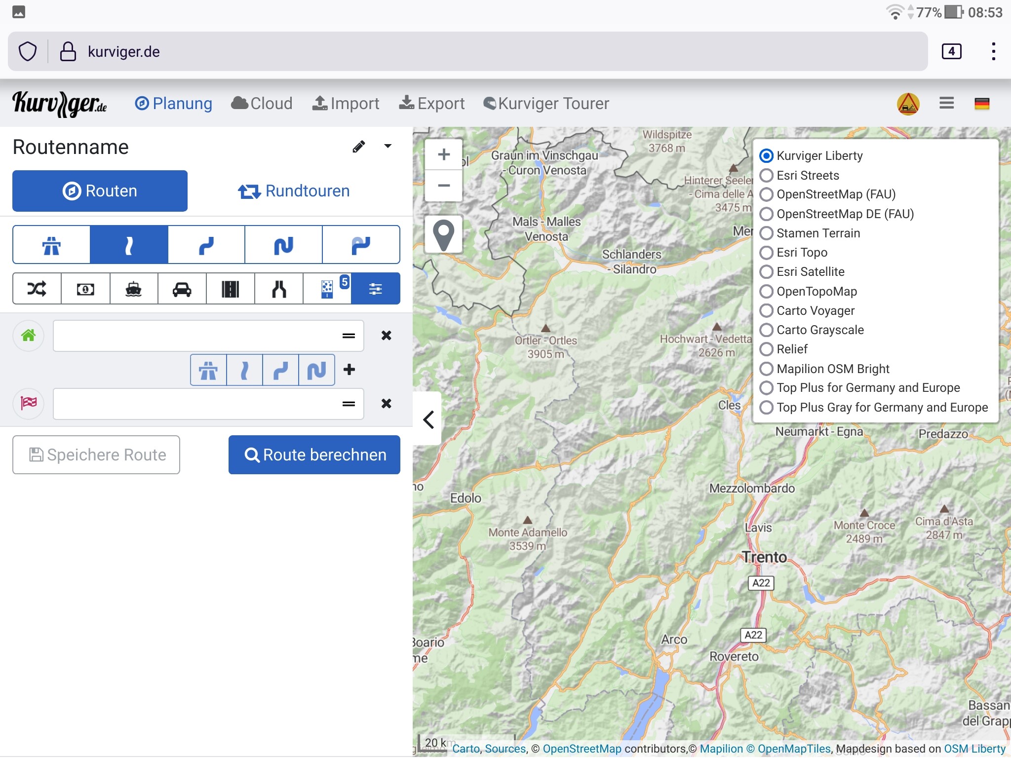Image resolution: width=1011 pixels, height=758 pixels.
Task: Select OpenTopoMap layer
Action: [808, 291]
